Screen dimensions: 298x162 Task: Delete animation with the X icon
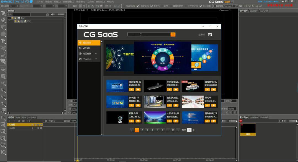[x=14, y=121]
